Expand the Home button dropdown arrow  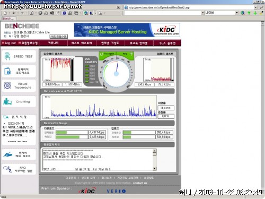point(36,13)
